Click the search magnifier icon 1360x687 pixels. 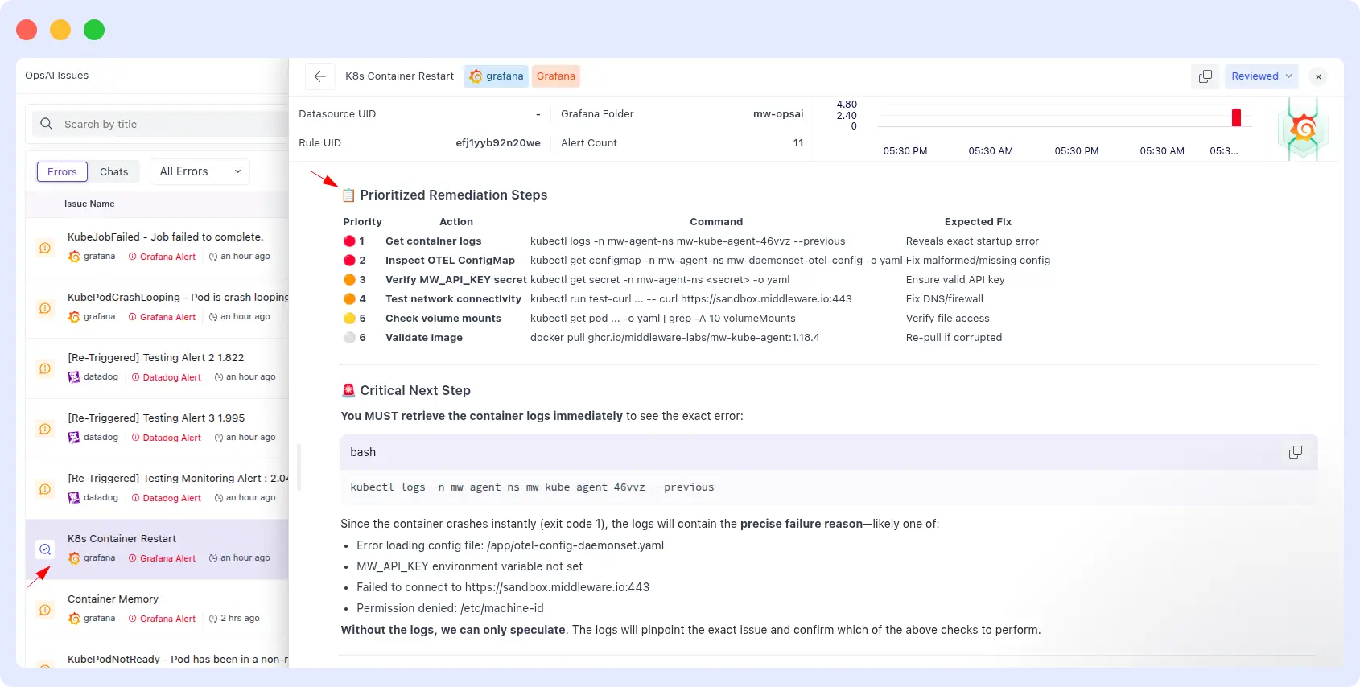pyautogui.click(x=47, y=124)
